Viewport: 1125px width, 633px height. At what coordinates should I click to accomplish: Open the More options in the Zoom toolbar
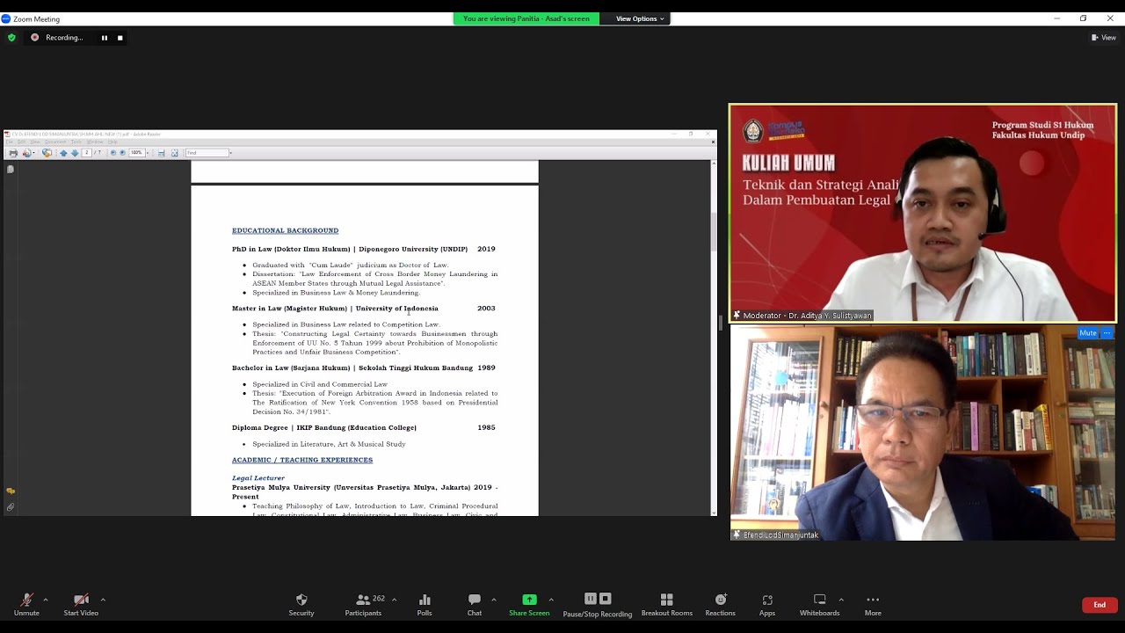[x=873, y=604]
